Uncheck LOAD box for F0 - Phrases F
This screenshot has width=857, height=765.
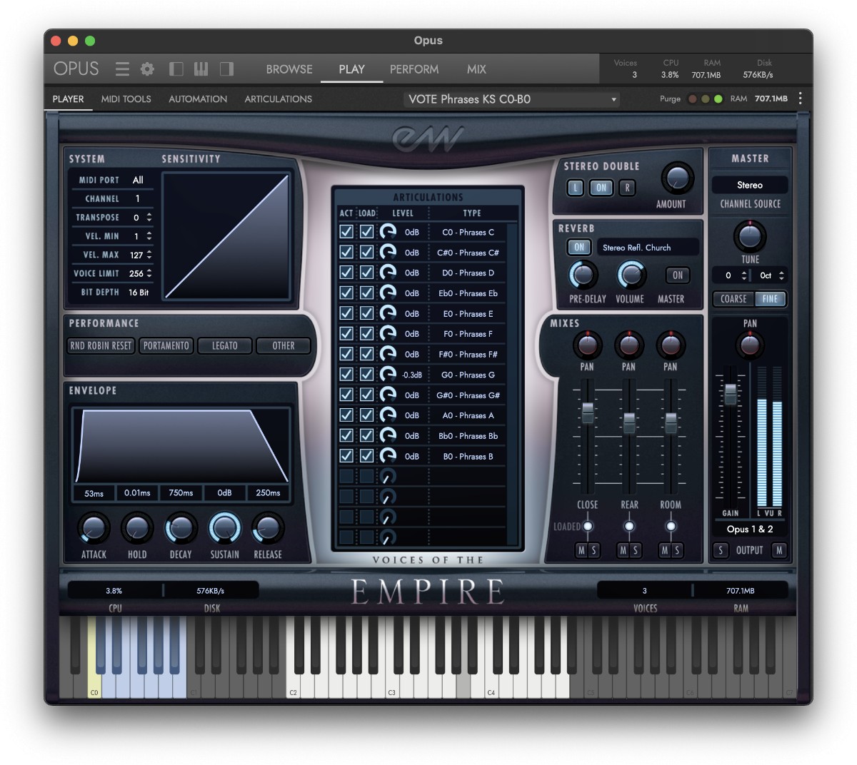pos(366,333)
